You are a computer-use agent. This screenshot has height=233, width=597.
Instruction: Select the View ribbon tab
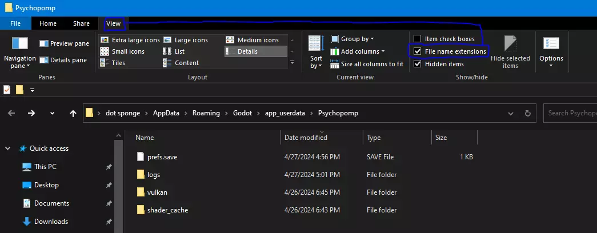pos(114,23)
